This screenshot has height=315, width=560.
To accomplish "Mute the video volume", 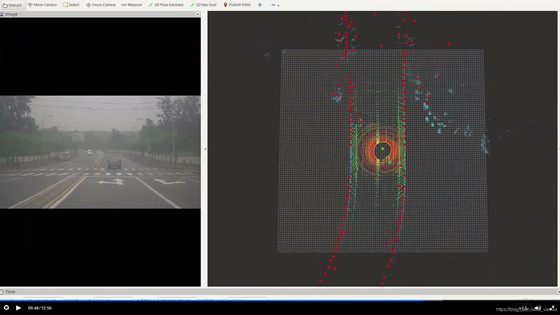I will click(x=538, y=308).
